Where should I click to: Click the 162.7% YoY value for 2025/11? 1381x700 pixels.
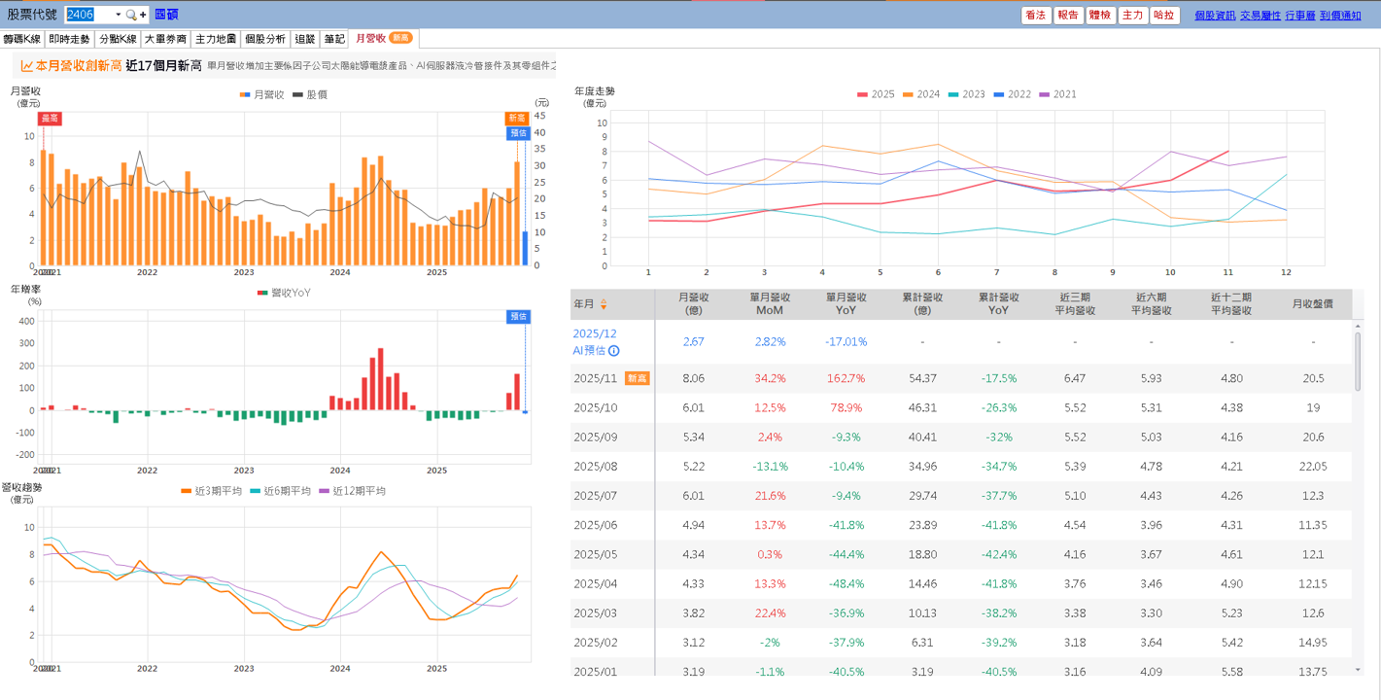point(846,378)
